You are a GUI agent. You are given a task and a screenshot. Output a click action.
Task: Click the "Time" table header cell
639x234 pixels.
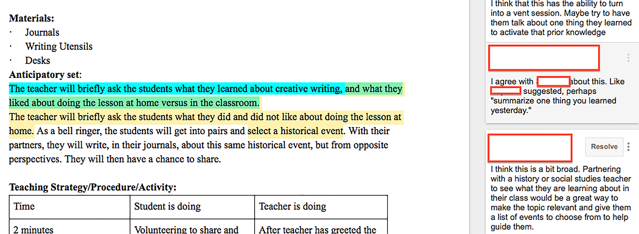tap(24, 206)
